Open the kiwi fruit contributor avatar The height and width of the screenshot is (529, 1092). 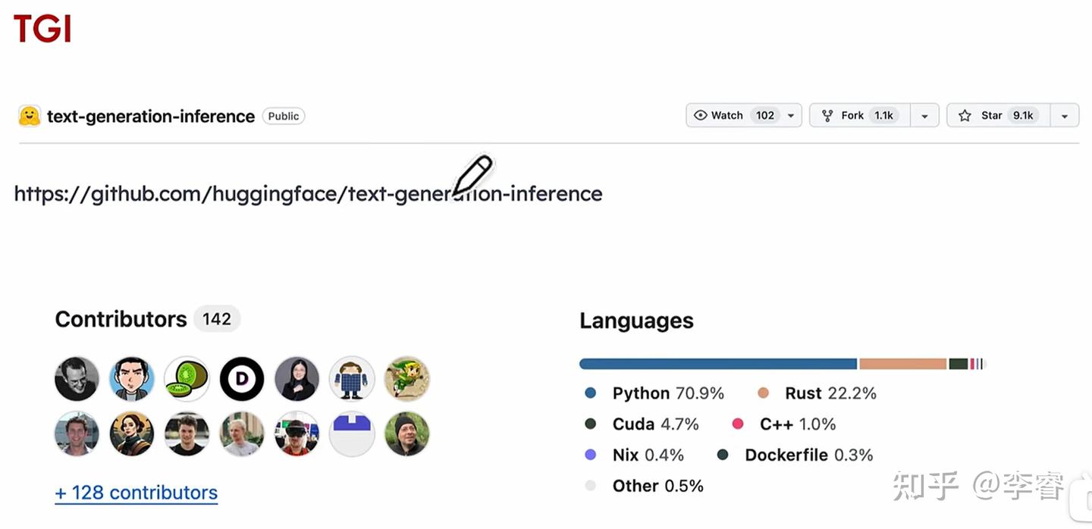click(x=187, y=379)
